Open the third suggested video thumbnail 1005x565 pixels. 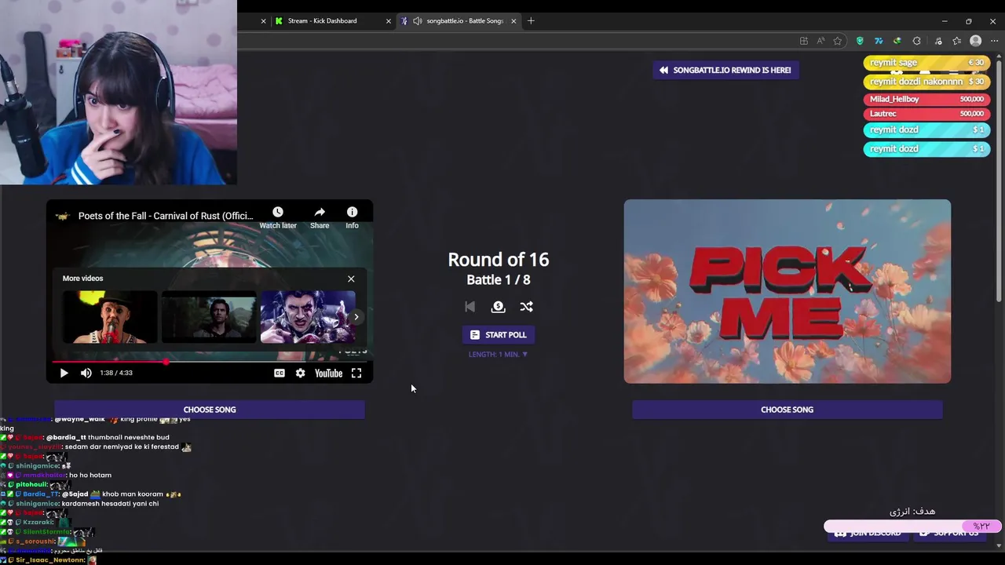[x=308, y=317]
